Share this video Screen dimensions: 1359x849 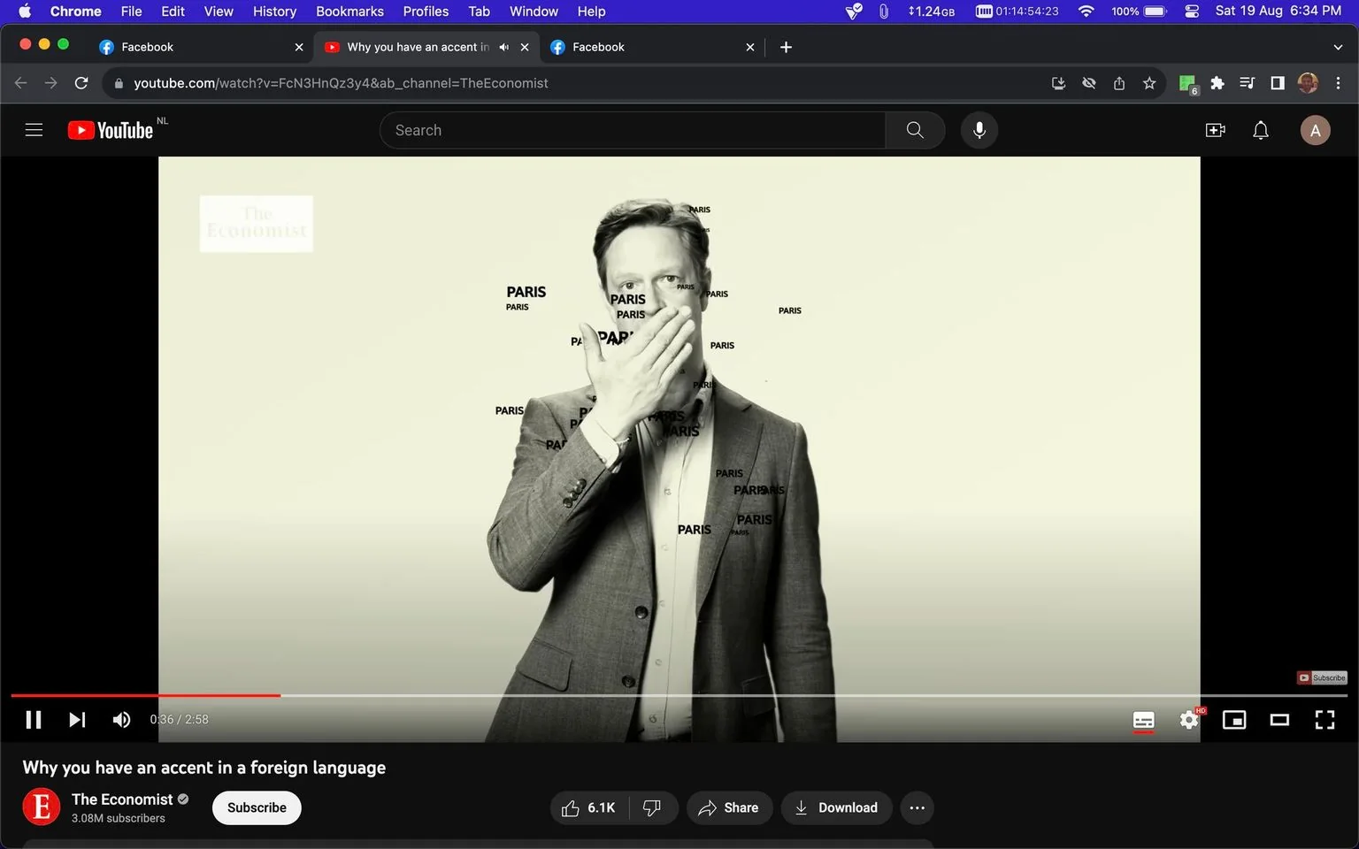pos(729,807)
